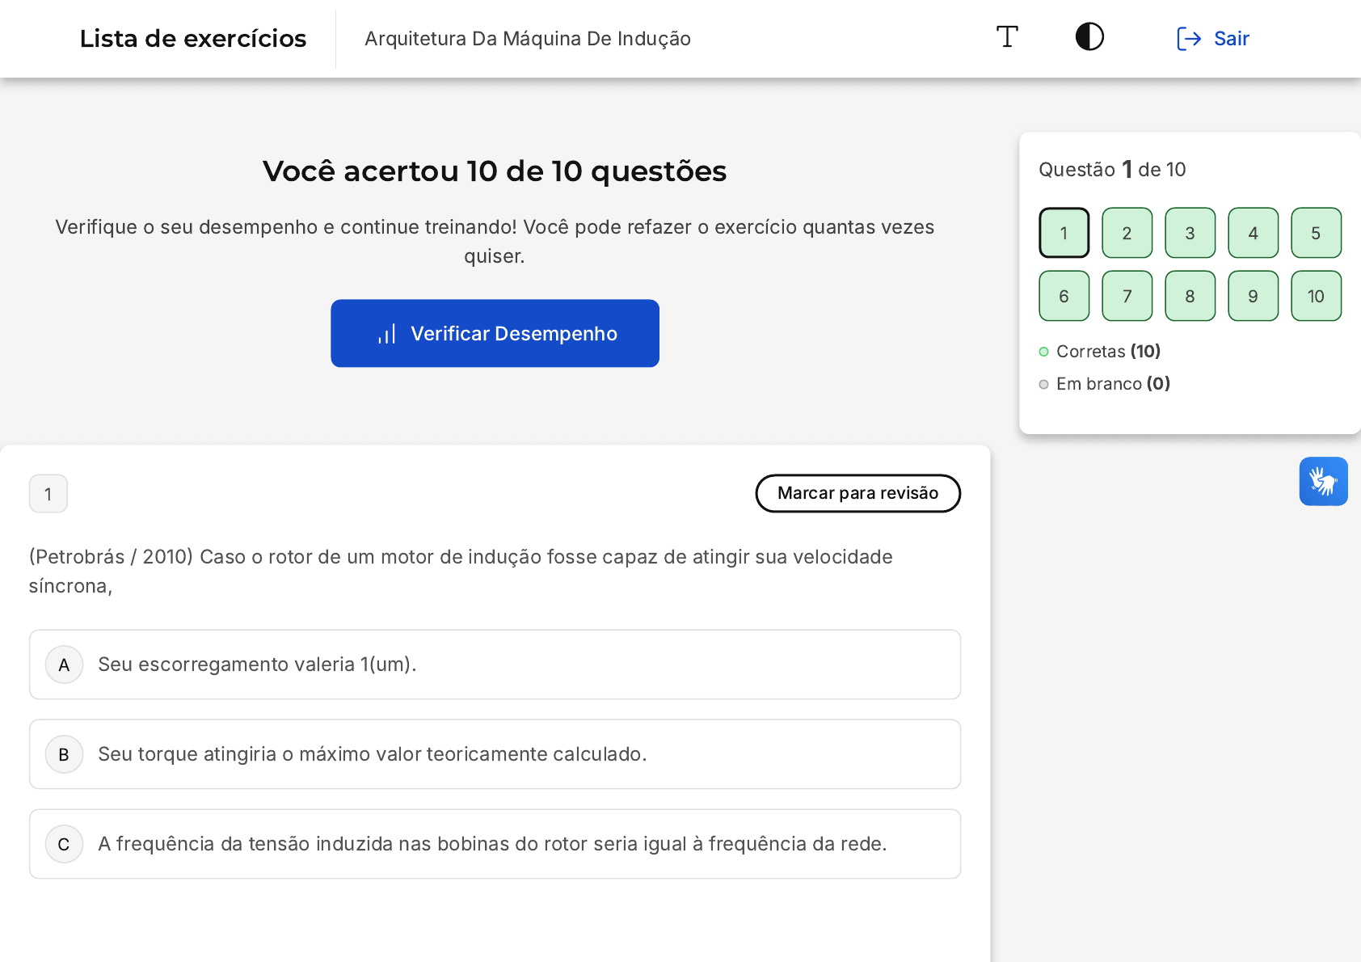Open the sign language accessibility widget
Image resolution: width=1361 pixels, height=962 pixels.
tap(1323, 482)
